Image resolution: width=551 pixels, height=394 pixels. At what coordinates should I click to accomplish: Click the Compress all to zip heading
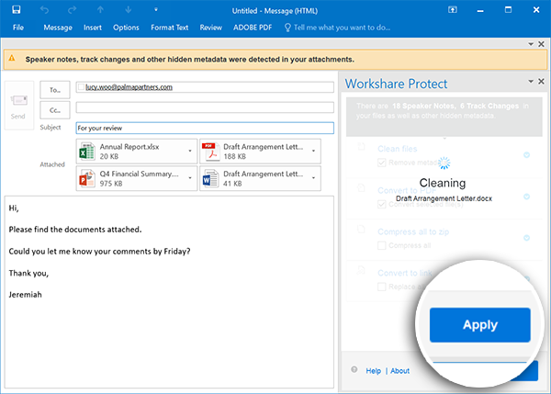click(413, 231)
